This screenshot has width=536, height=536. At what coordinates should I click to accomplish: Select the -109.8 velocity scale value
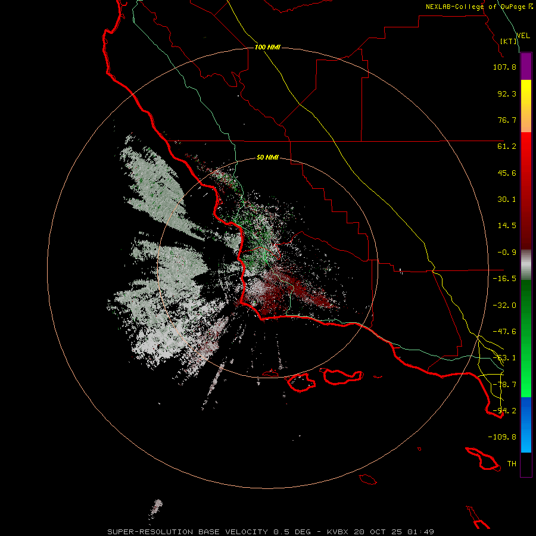pos(502,437)
